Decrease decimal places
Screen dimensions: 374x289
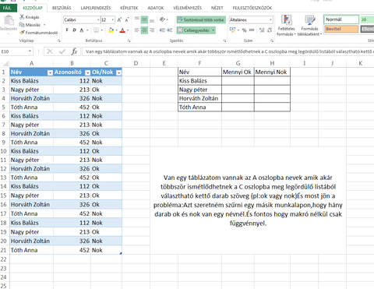coord(270,30)
